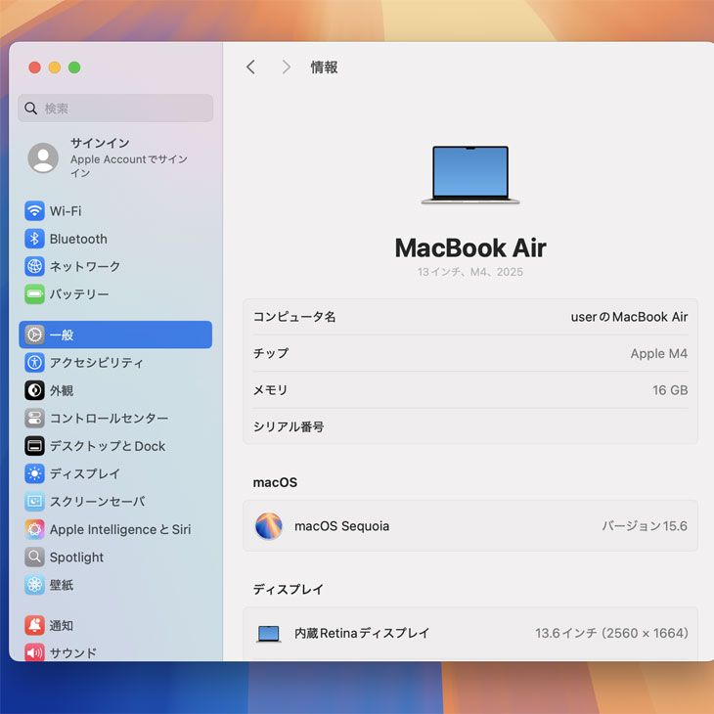Click the Wi-Fi icon in sidebar

point(34,211)
